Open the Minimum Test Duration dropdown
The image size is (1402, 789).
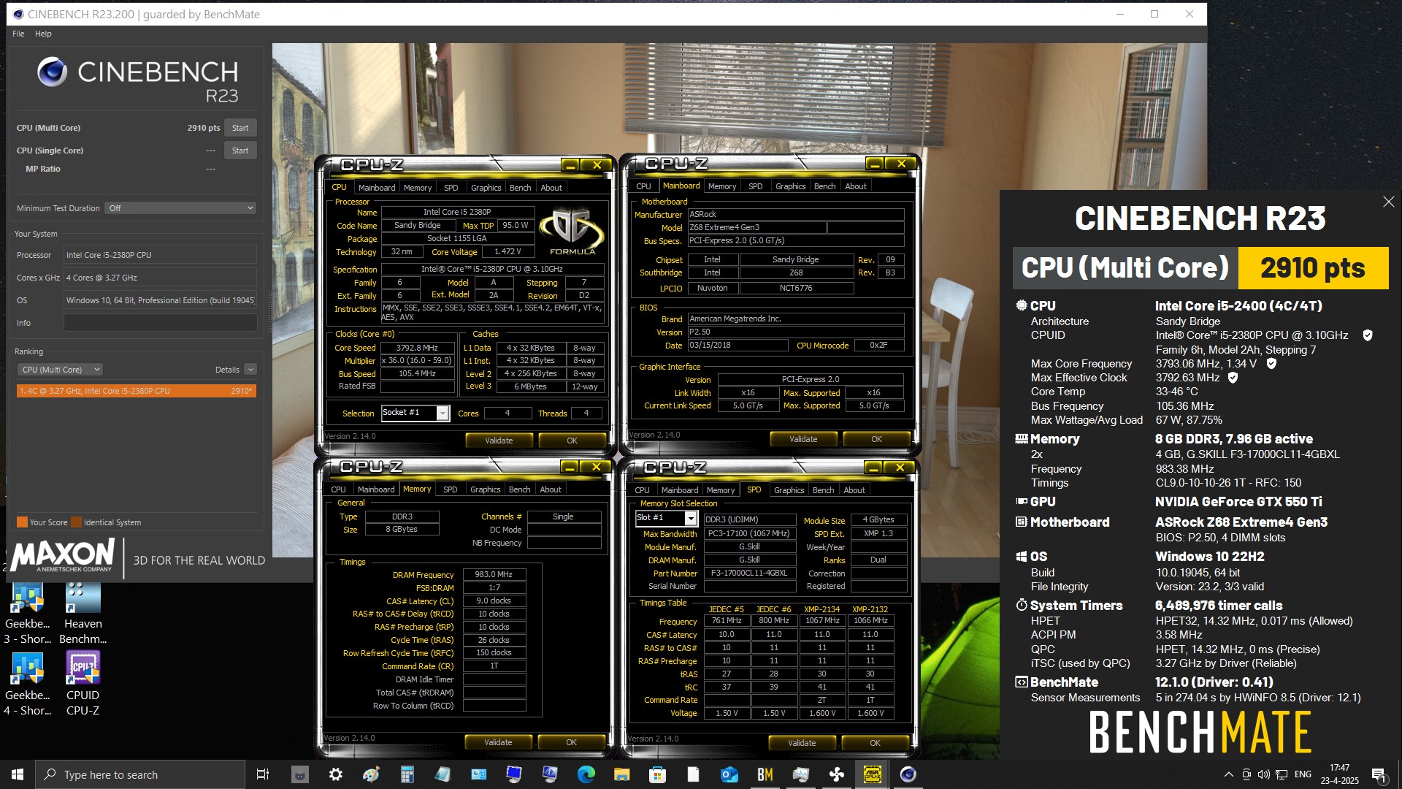(x=180, y=208)
